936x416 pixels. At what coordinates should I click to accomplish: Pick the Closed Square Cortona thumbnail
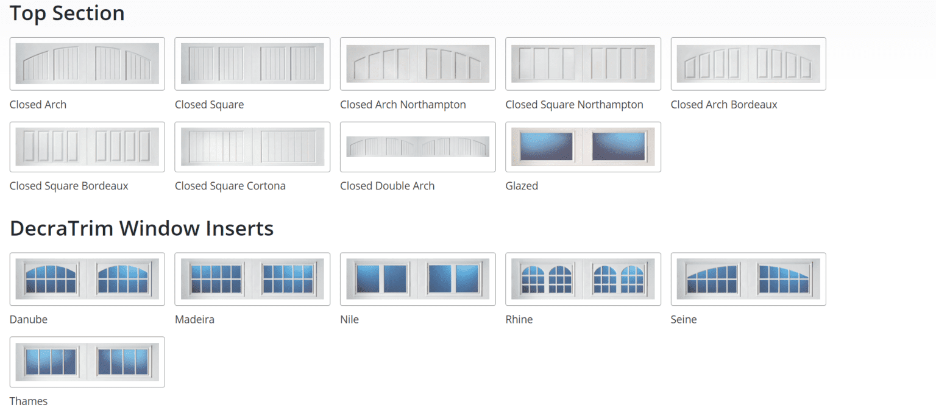[x=252, y=147]
